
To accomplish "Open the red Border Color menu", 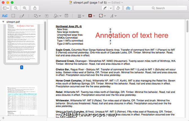I will pyautogui.click(x=91, y=16).
